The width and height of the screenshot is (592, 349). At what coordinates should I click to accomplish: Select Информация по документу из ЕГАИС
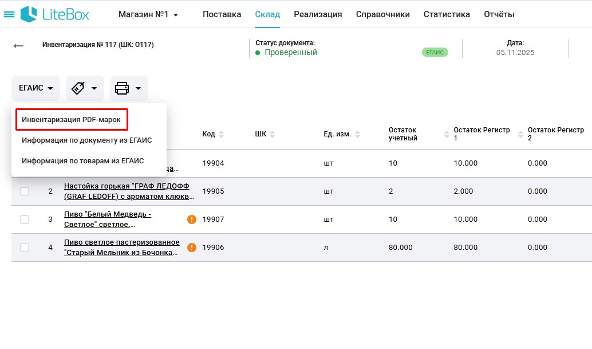(x=86, y=140)
